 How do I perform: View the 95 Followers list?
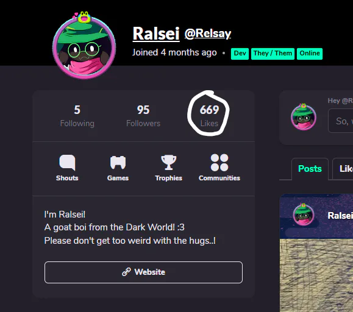(143, 116)
